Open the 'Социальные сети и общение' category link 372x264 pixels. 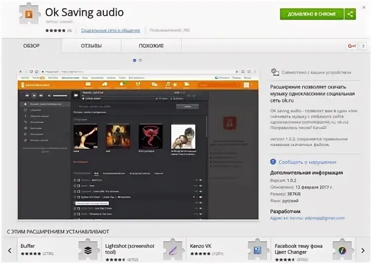pyautogui.click(x=110, y=30)
